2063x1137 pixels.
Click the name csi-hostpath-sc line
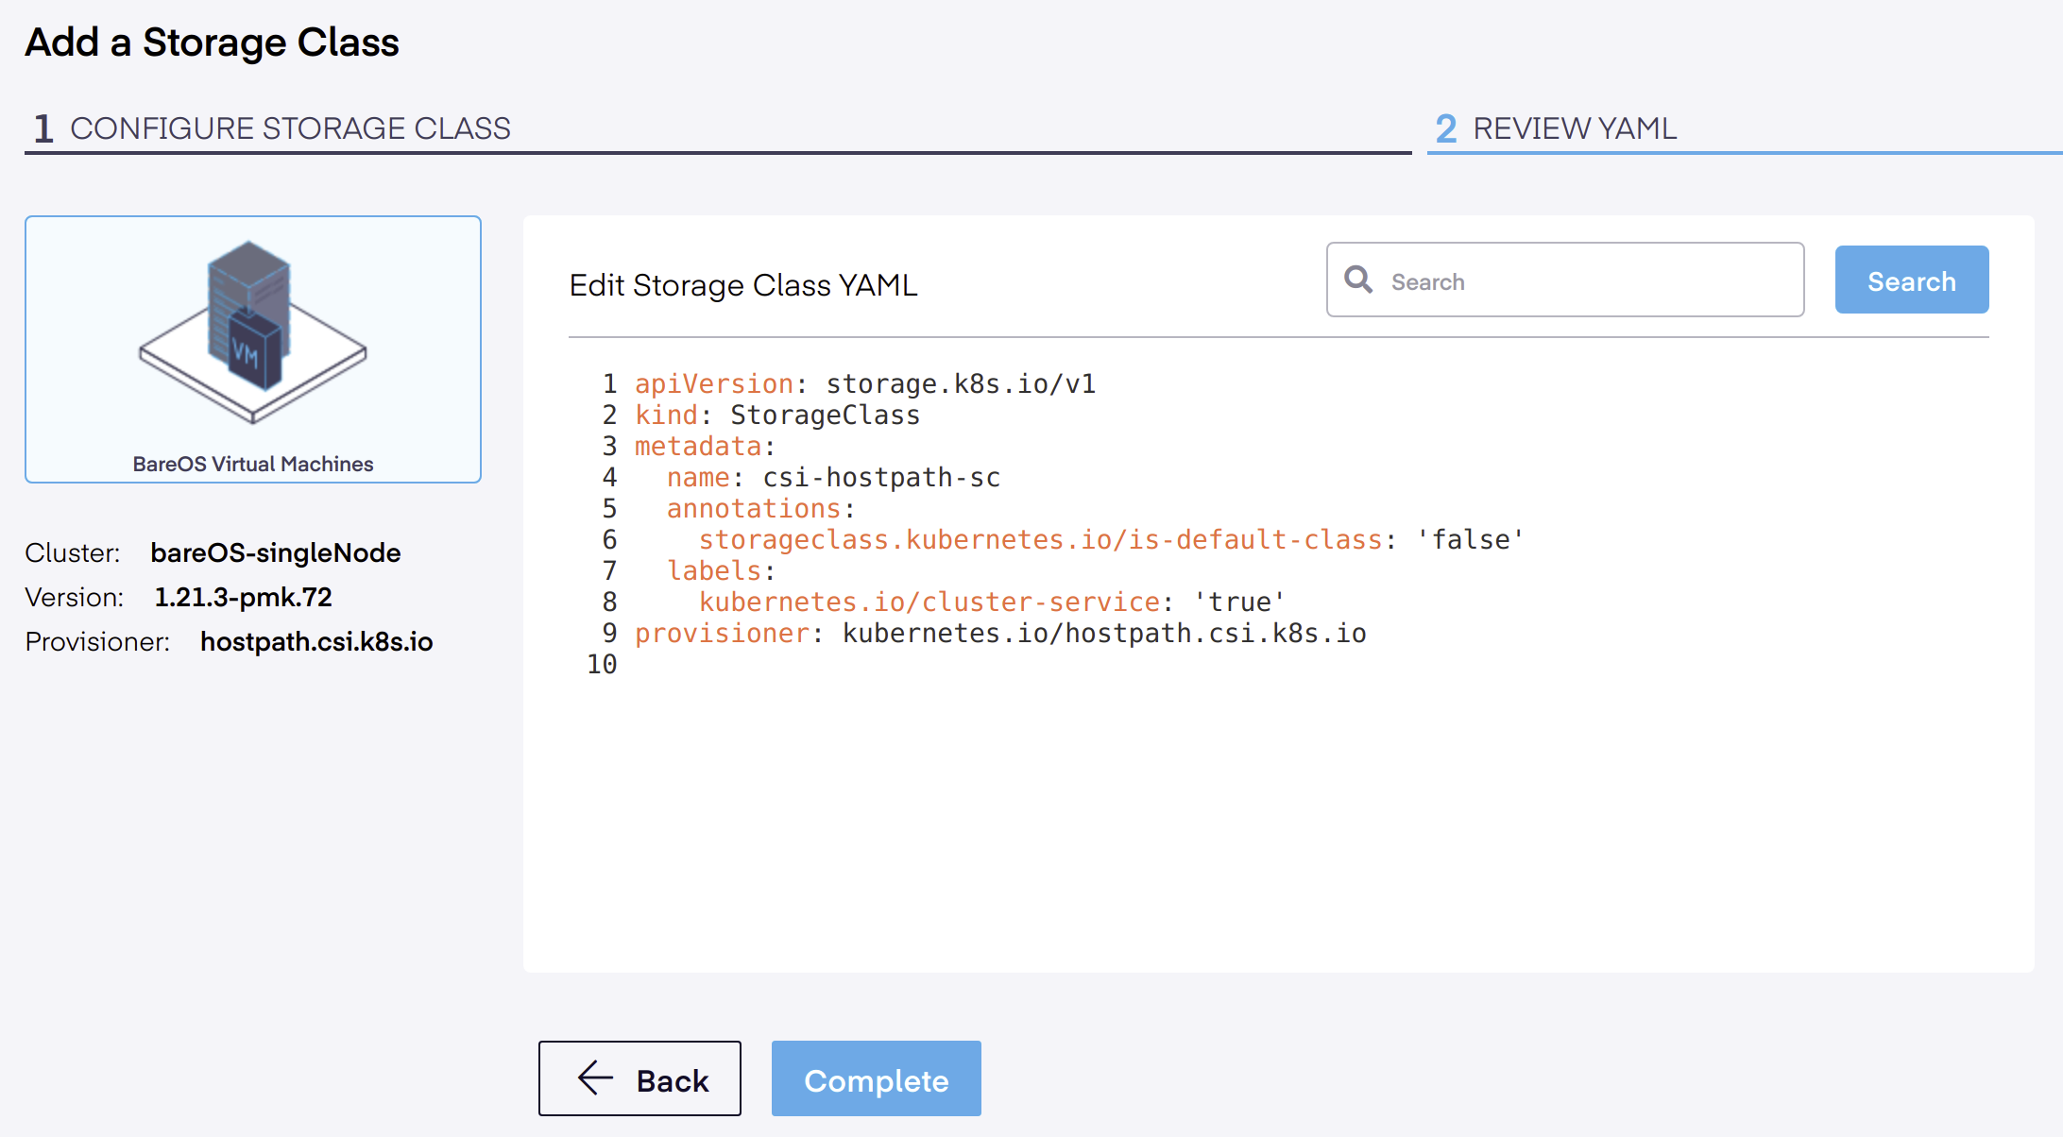pyautogui.click(x=833, y=478)
